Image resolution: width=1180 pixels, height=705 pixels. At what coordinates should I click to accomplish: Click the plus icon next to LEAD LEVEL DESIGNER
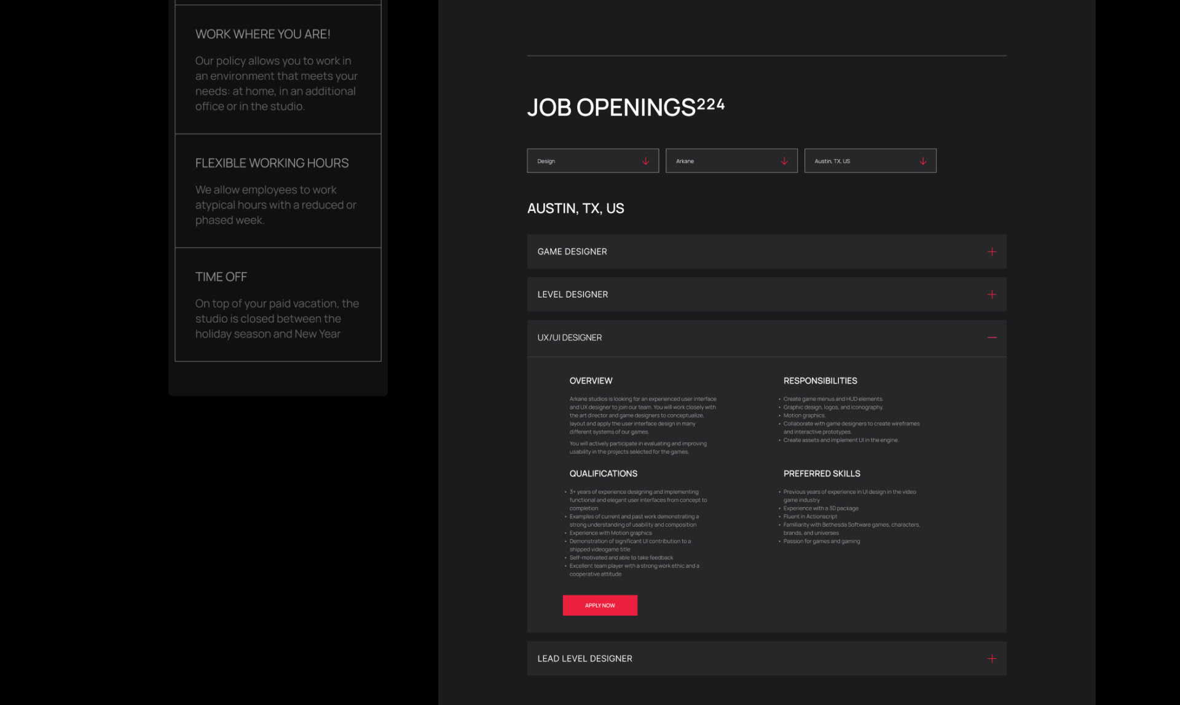[991, 658]
